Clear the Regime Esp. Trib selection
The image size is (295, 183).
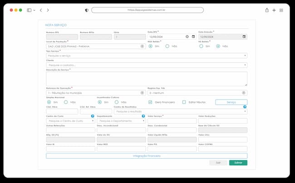[x=244, y=93]
